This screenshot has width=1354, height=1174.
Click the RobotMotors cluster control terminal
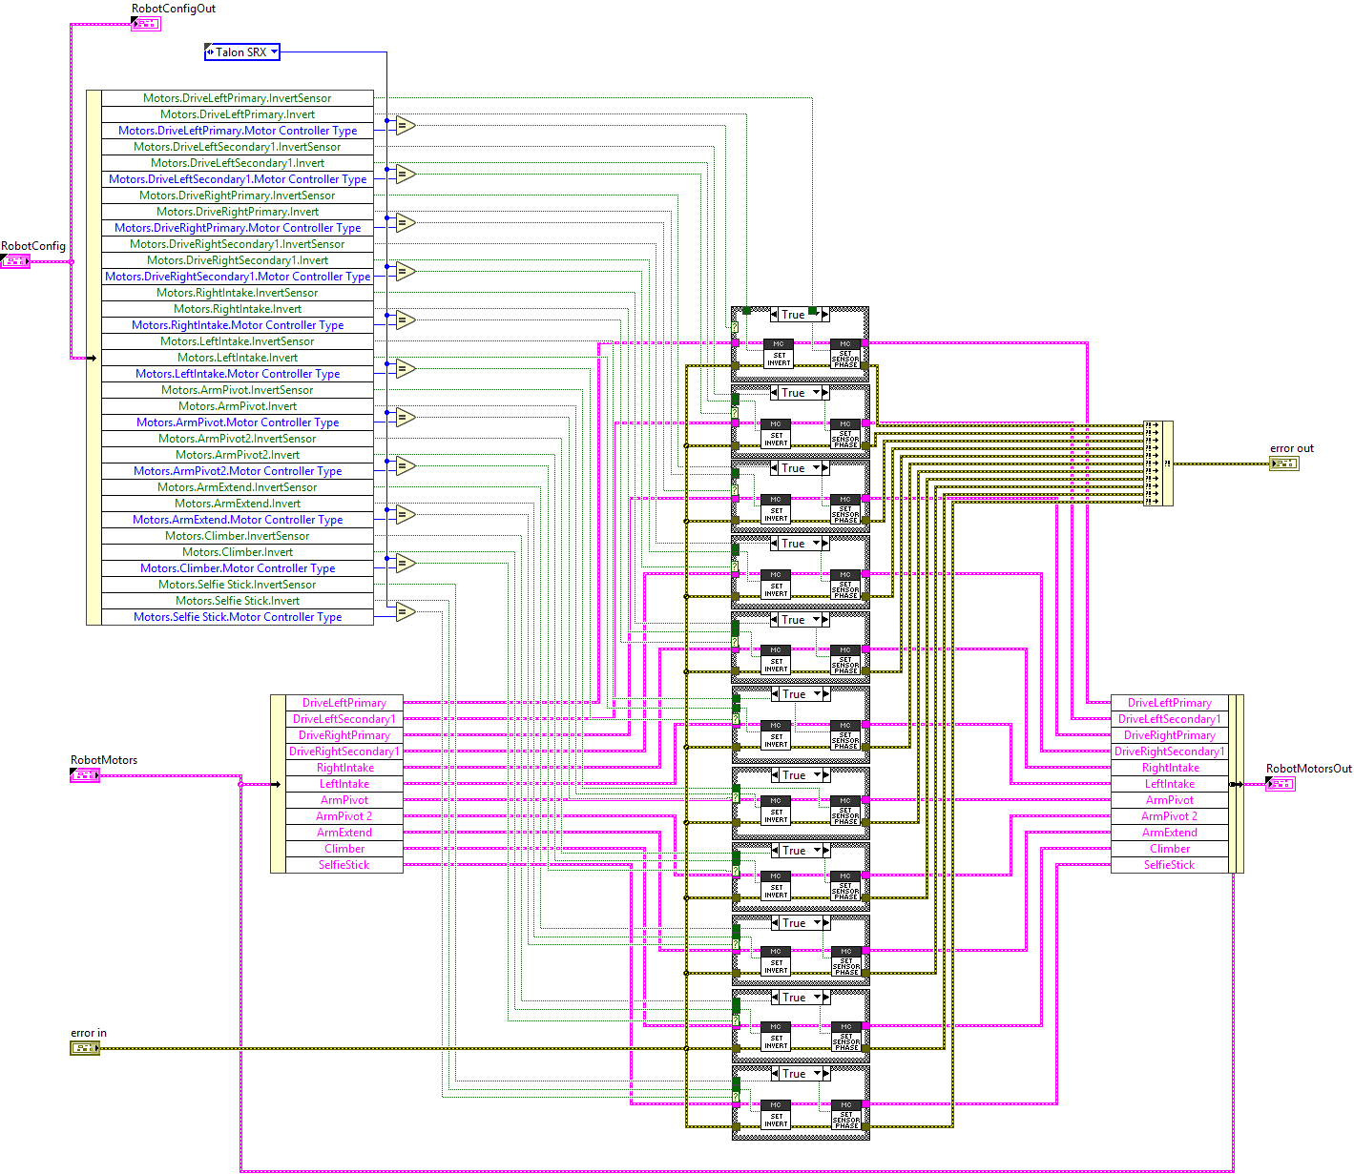85,775
